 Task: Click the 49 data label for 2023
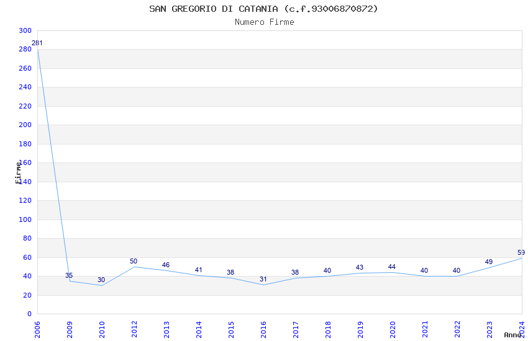[489, 262]
